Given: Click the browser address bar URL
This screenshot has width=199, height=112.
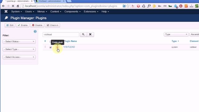Looking at the screenshot, I should 71,6.
